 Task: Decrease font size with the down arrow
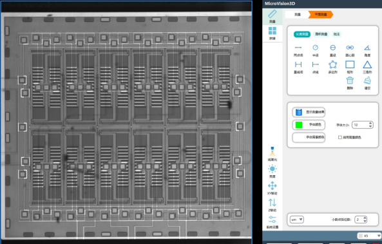370,126
